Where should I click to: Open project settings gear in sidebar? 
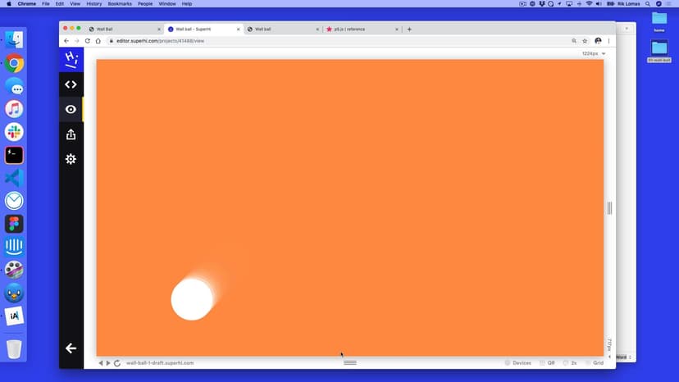[71, 159]
